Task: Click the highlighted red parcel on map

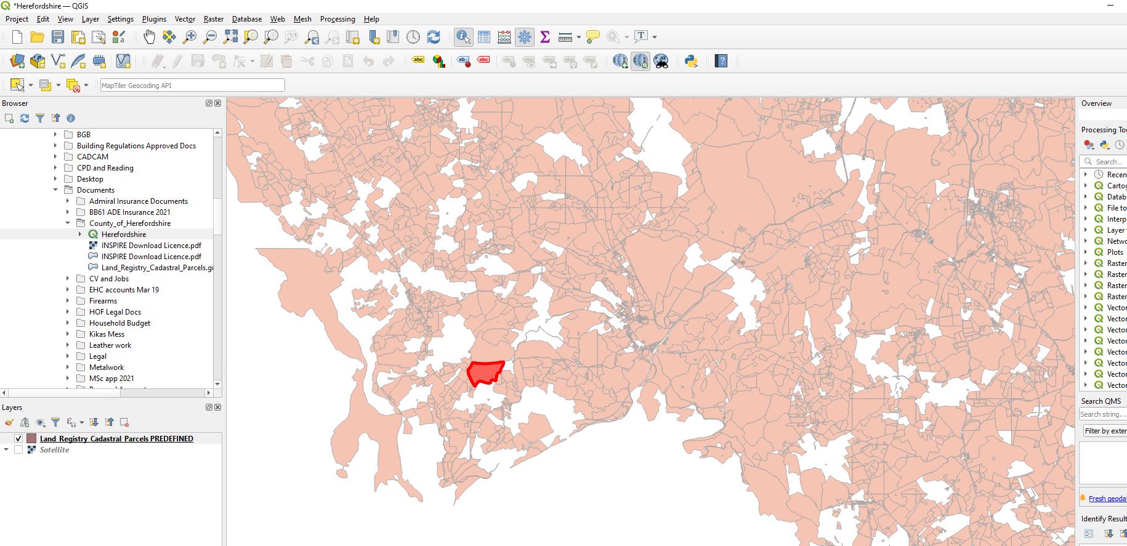Action: [x=485, y=372]
